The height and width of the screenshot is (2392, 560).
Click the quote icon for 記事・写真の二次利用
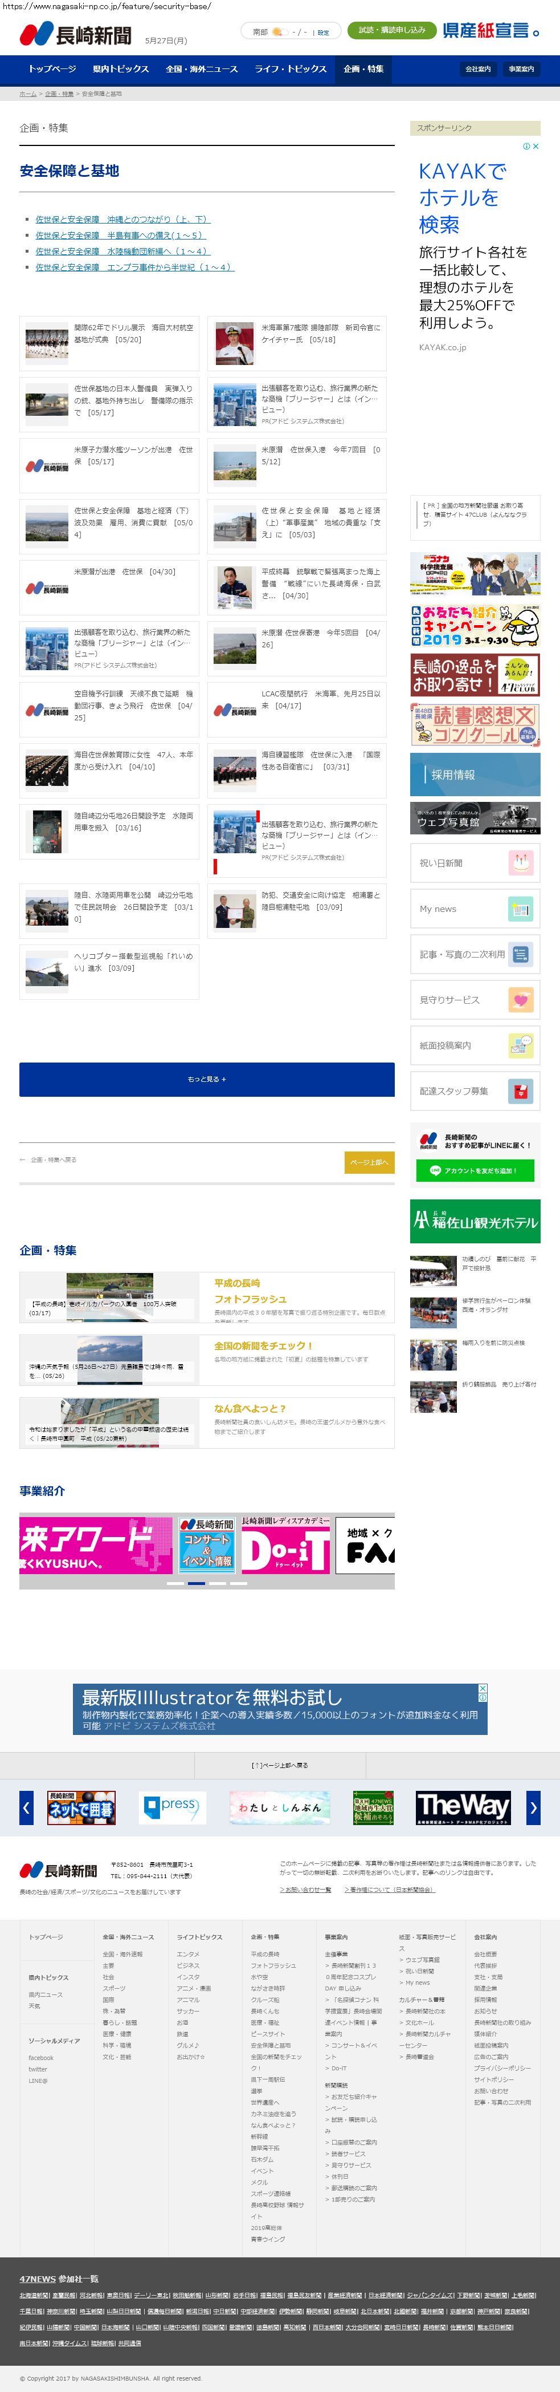tap(520, 955)
